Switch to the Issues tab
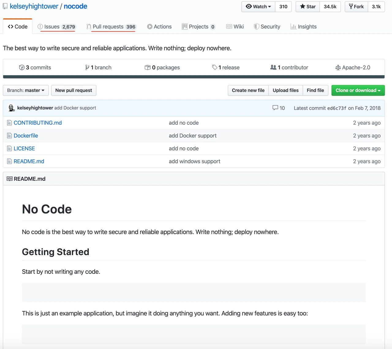This screenshot has height=349, width=392. (56, 27)
